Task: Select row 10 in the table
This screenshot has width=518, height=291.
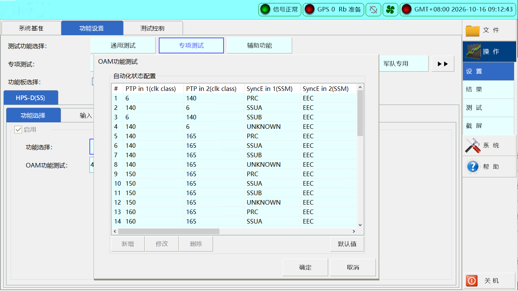Action: pyautogui.click(x=234, y=183)
